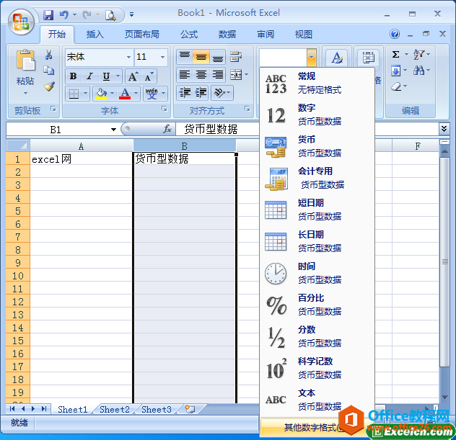Collapse the number format dropdown arrow
Screen dimensions: 456x440
311,57
